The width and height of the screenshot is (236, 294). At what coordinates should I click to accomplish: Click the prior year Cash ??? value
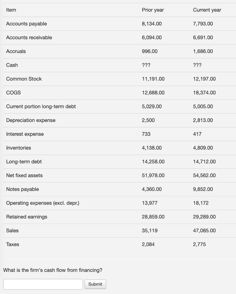(x=146, y=65)
